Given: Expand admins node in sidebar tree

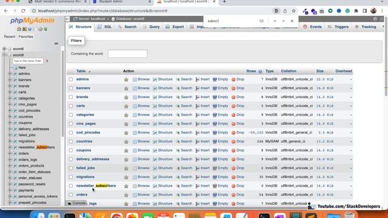Looking at the screenshot, I should pos(10,74).
